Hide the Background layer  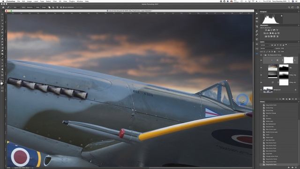coord(261,90)
